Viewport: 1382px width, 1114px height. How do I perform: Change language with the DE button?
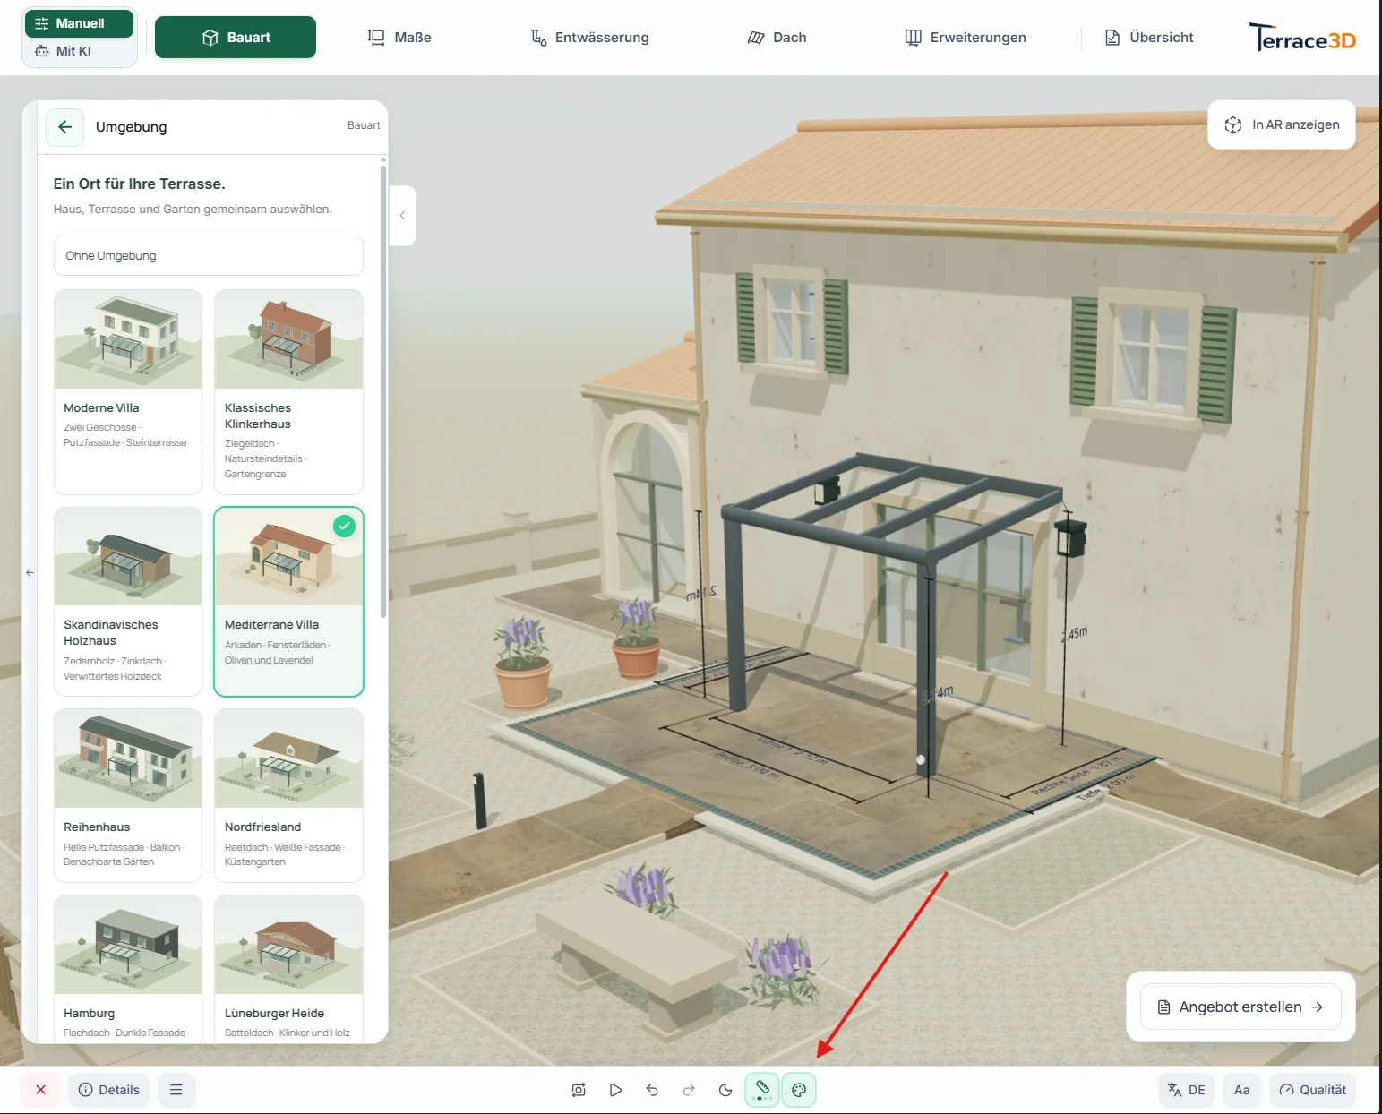pyautogui.click(x=1187, y=1090)
